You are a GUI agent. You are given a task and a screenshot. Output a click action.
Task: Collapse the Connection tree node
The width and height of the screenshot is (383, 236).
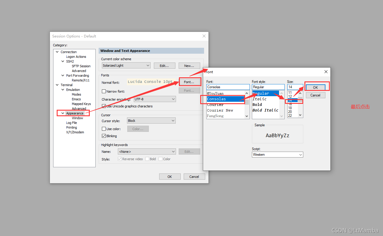coord(57,52)
